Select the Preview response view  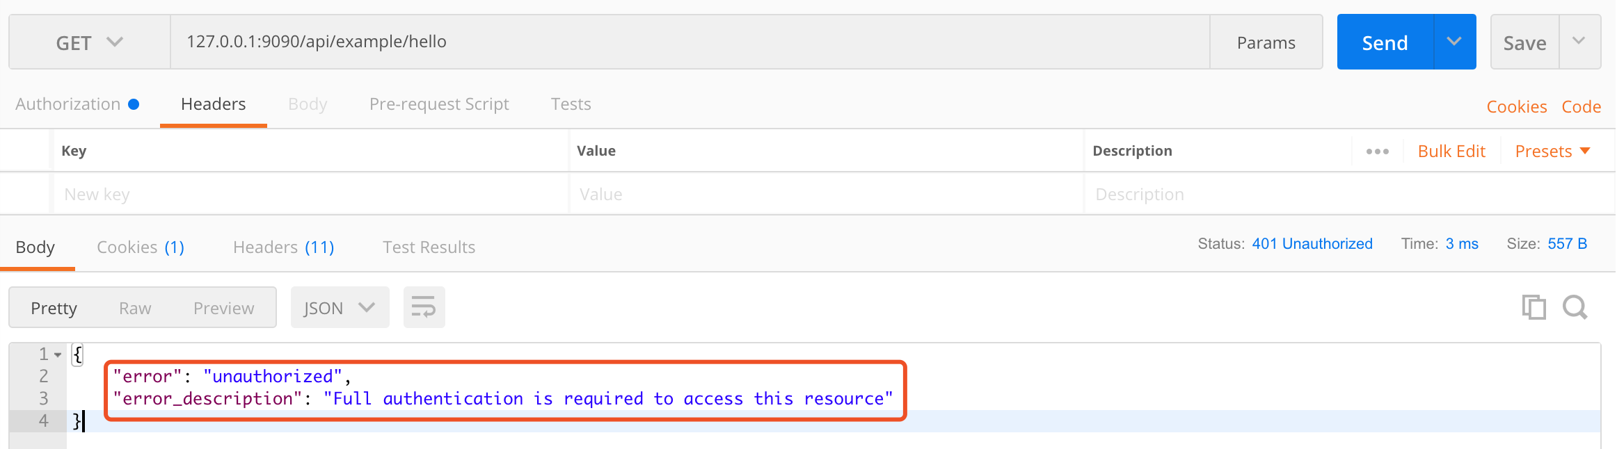(223, 309)
